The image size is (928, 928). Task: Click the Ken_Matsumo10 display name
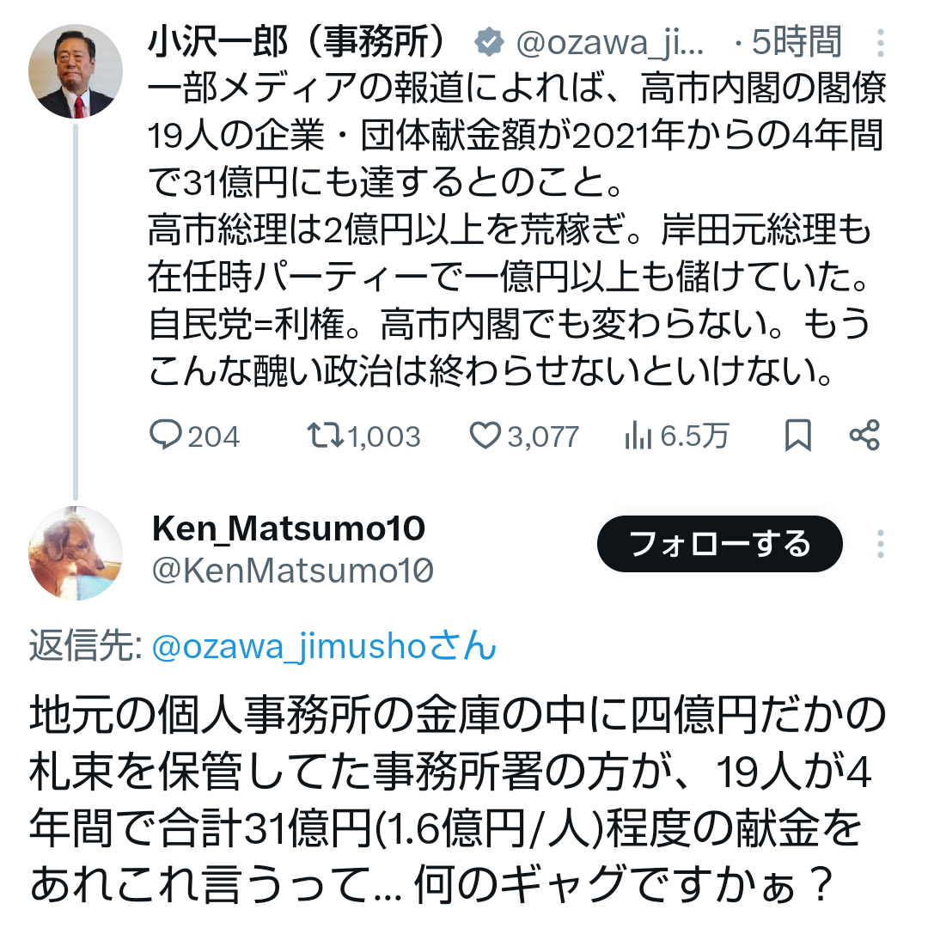pos(289,529)
